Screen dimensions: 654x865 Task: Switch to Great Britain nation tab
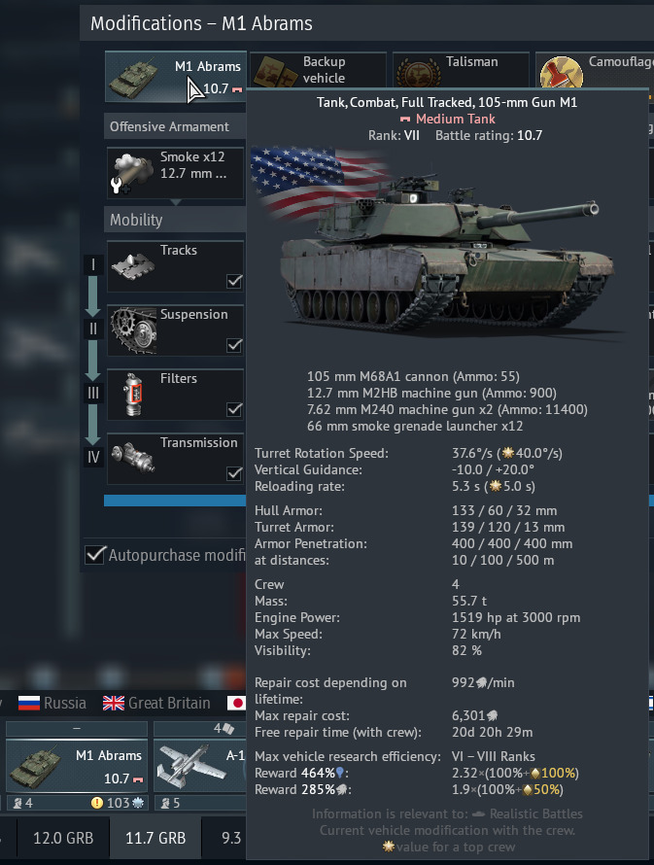coord(156,703)
